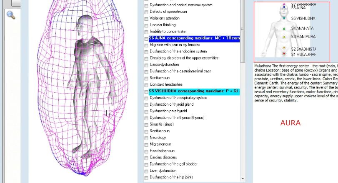The height and width of the screenshot is (183, 338).
Task: Click the magnifying glass zoom icon
Action: pyautogui.click(x=11, y=15)
